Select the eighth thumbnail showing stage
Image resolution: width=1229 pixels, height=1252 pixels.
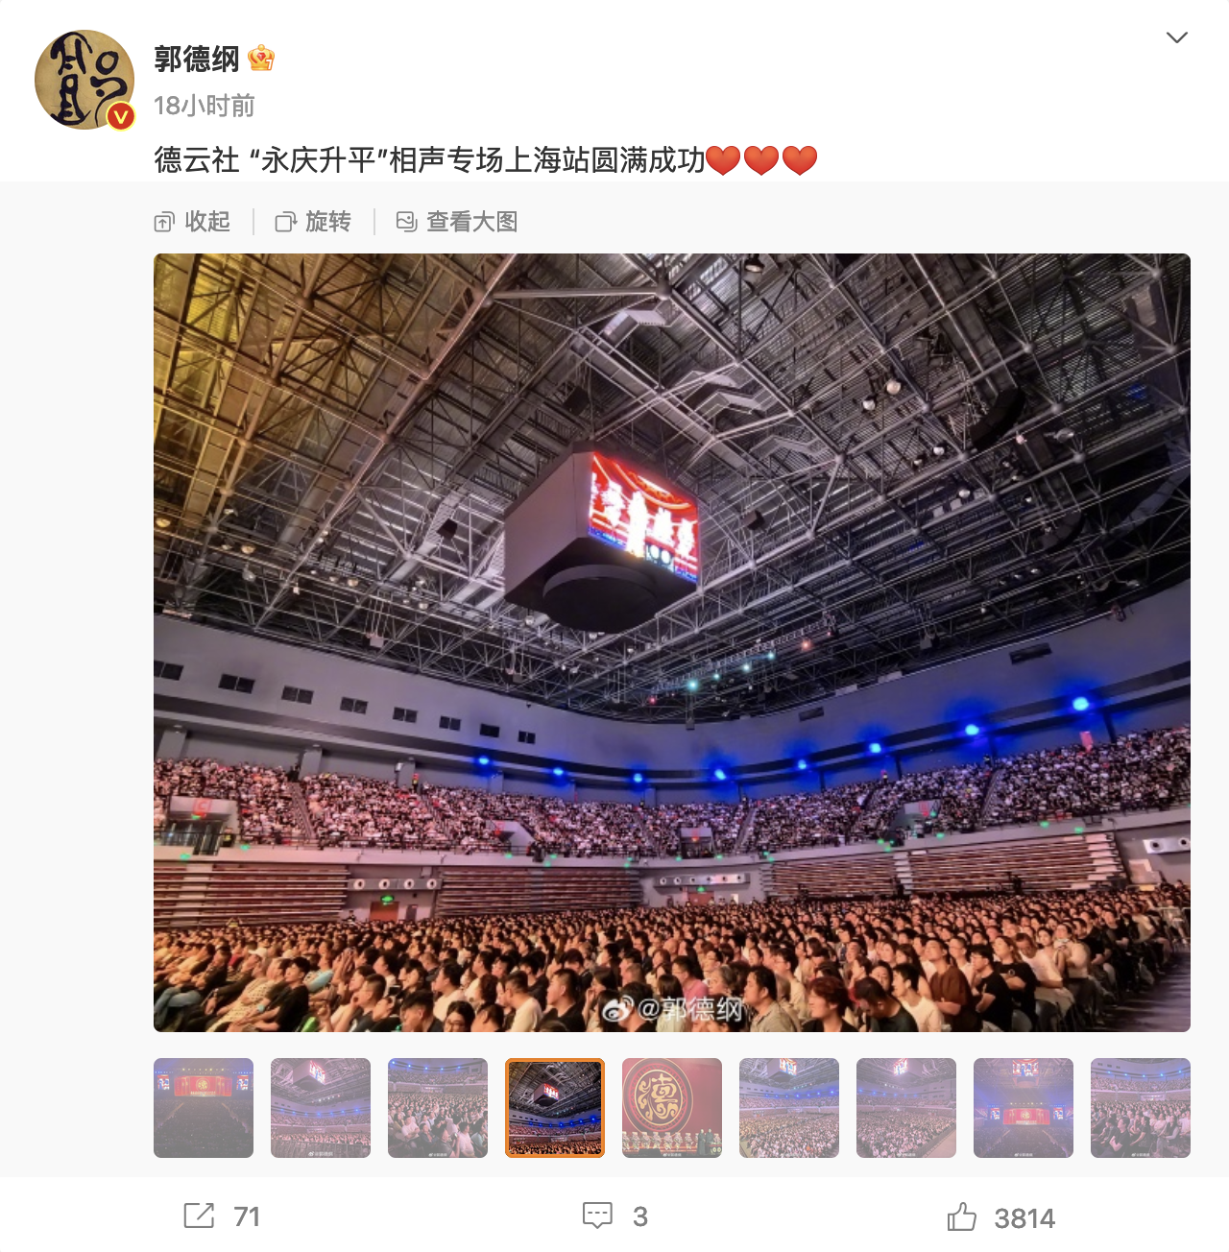point(1024,1108)
